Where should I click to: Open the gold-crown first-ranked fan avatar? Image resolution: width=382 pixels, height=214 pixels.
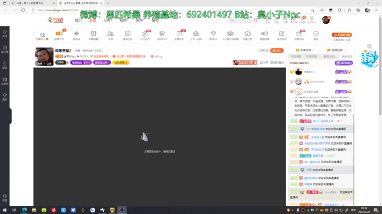pos(298,72)
